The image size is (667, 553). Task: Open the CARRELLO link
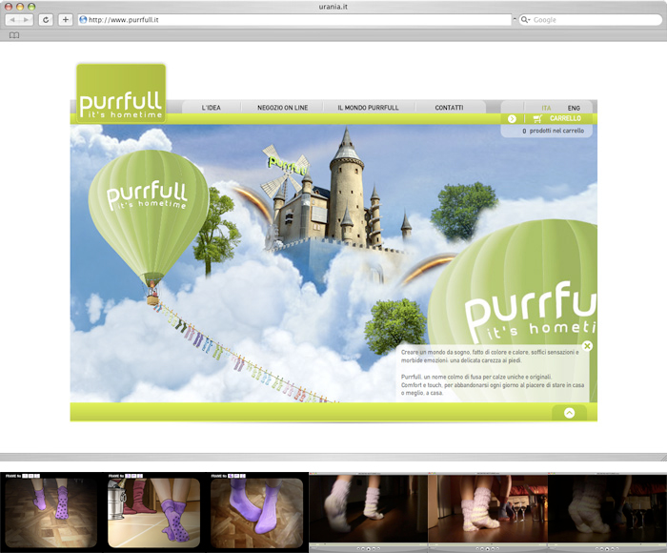click(x=565, y=118)
